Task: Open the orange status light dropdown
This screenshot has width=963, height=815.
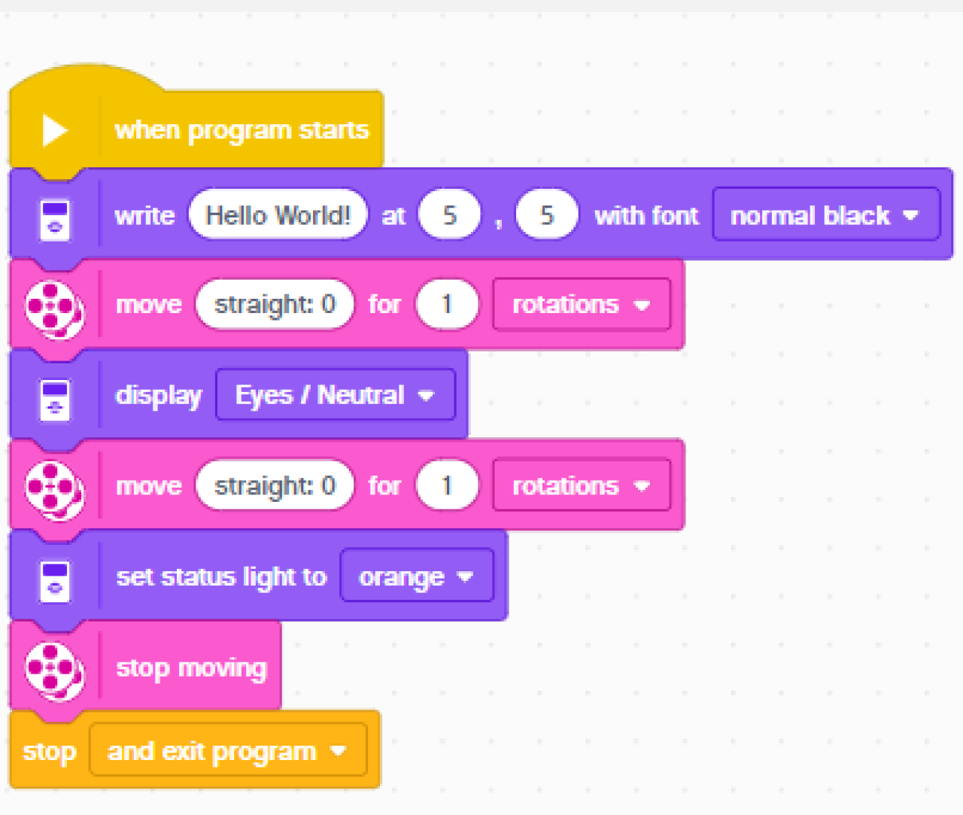Action: 417,576
